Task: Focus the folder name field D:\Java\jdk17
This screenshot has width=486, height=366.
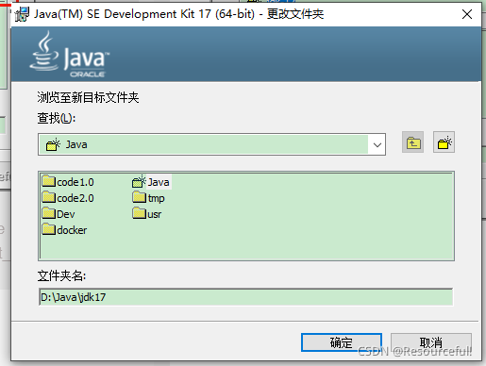Action: pos(246,297)
